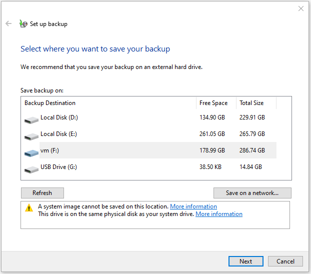Open system image More information link

point(193,206)
